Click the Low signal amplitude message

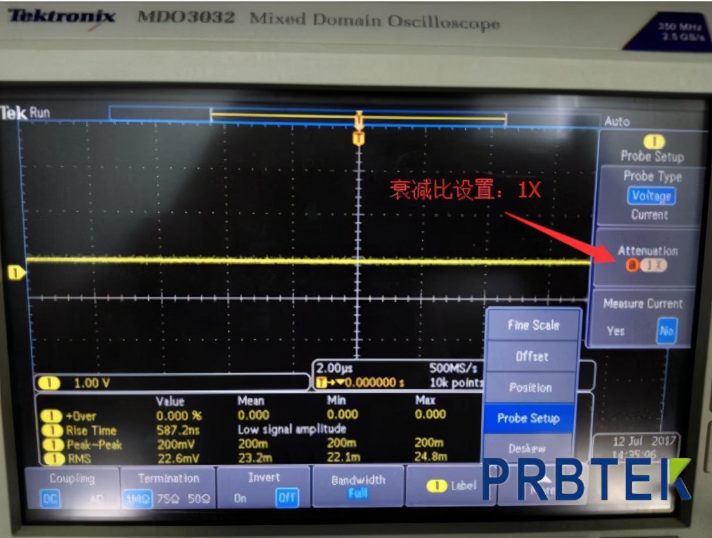click(x=292, y=429)
